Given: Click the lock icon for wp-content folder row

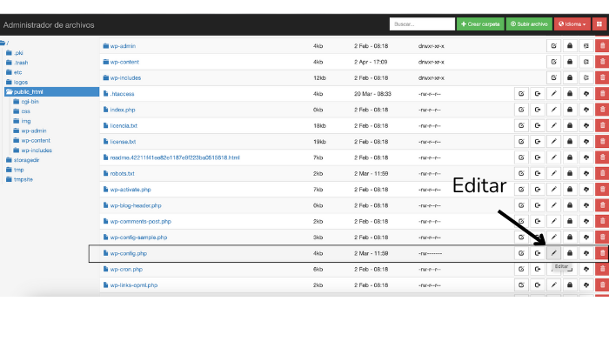Looking at the screenshot, I should click(570, 62).
